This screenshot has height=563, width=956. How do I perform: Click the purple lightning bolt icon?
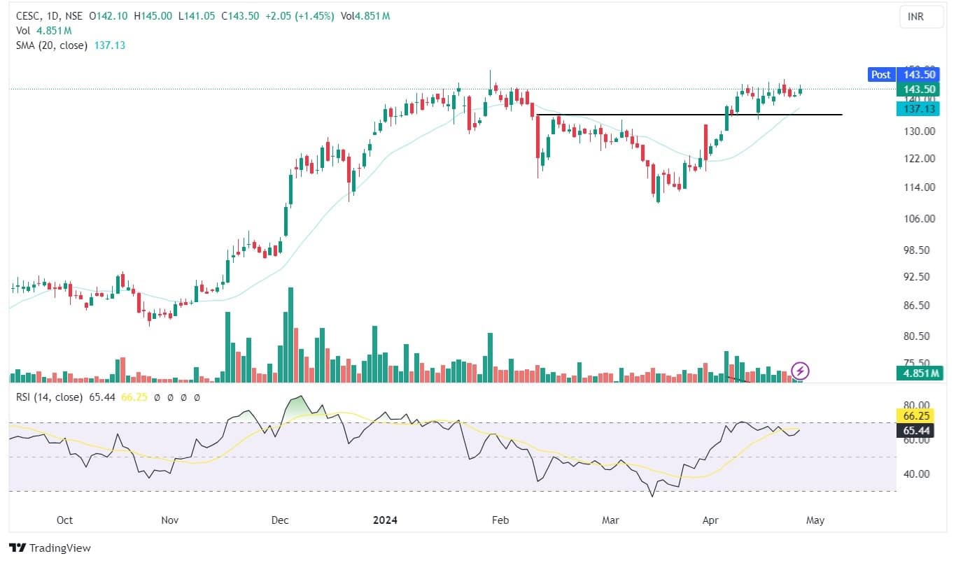800,371
